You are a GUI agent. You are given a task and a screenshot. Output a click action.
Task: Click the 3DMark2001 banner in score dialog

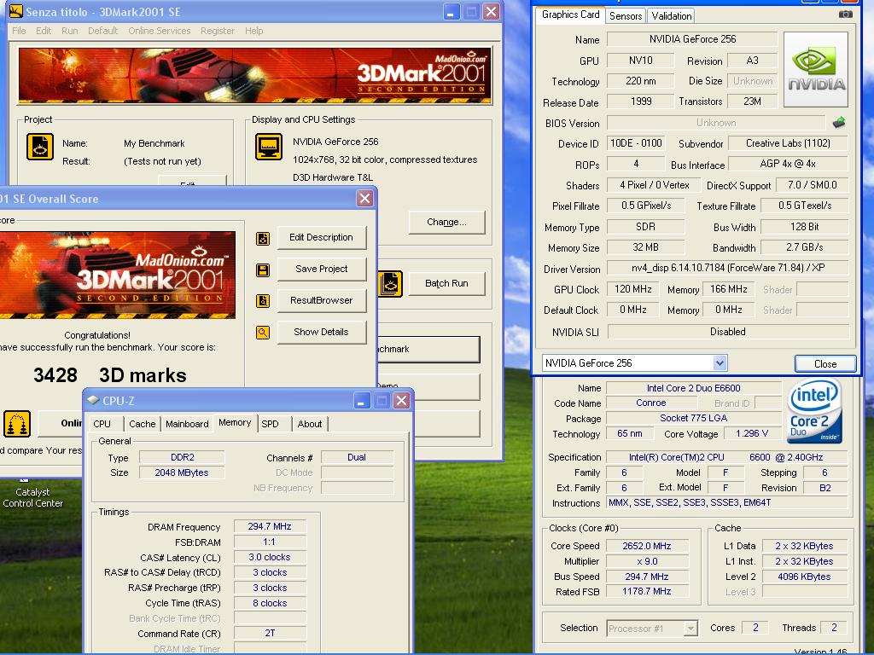[118, 275]
